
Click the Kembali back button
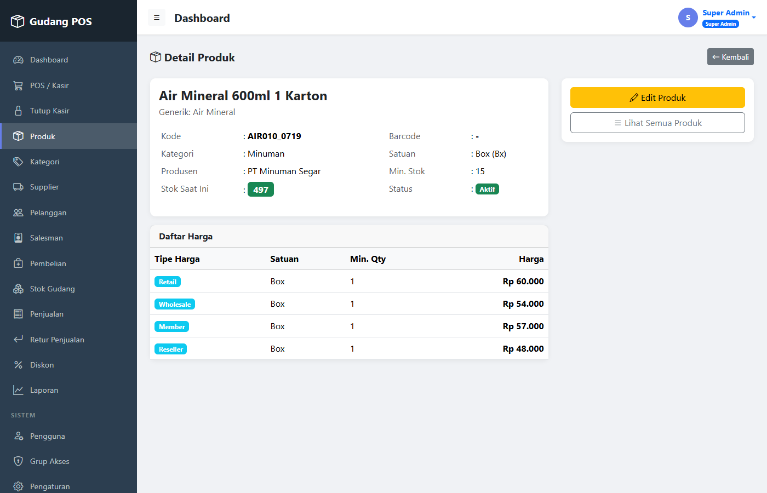(x=730, y=57)
